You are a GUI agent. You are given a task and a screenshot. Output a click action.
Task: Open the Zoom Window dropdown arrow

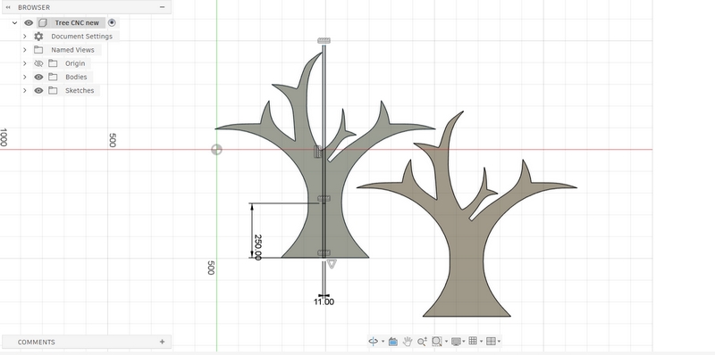pos(446,342)
